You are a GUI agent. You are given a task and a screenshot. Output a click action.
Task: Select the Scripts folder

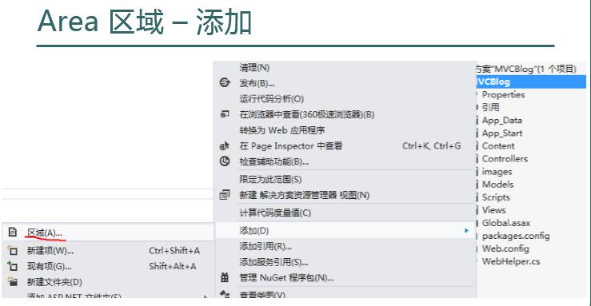click(x=496, y=197)
